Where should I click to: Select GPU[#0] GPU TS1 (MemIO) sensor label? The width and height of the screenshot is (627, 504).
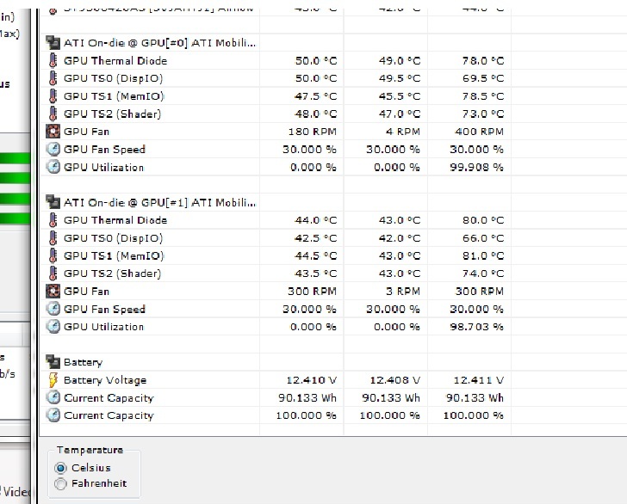coord(113,96)
